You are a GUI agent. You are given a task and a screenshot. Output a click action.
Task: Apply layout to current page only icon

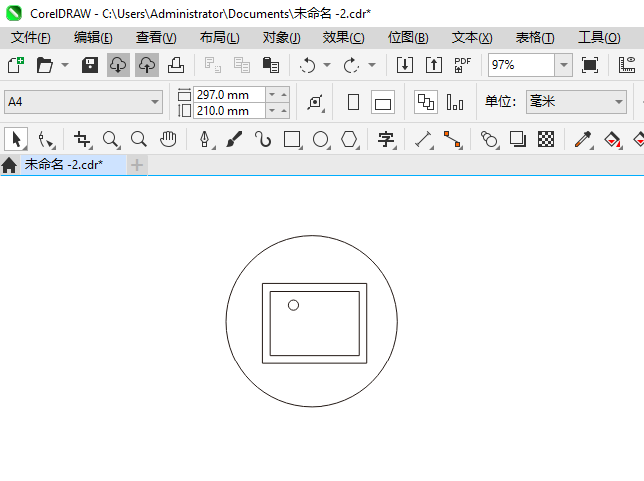(455, 102)
